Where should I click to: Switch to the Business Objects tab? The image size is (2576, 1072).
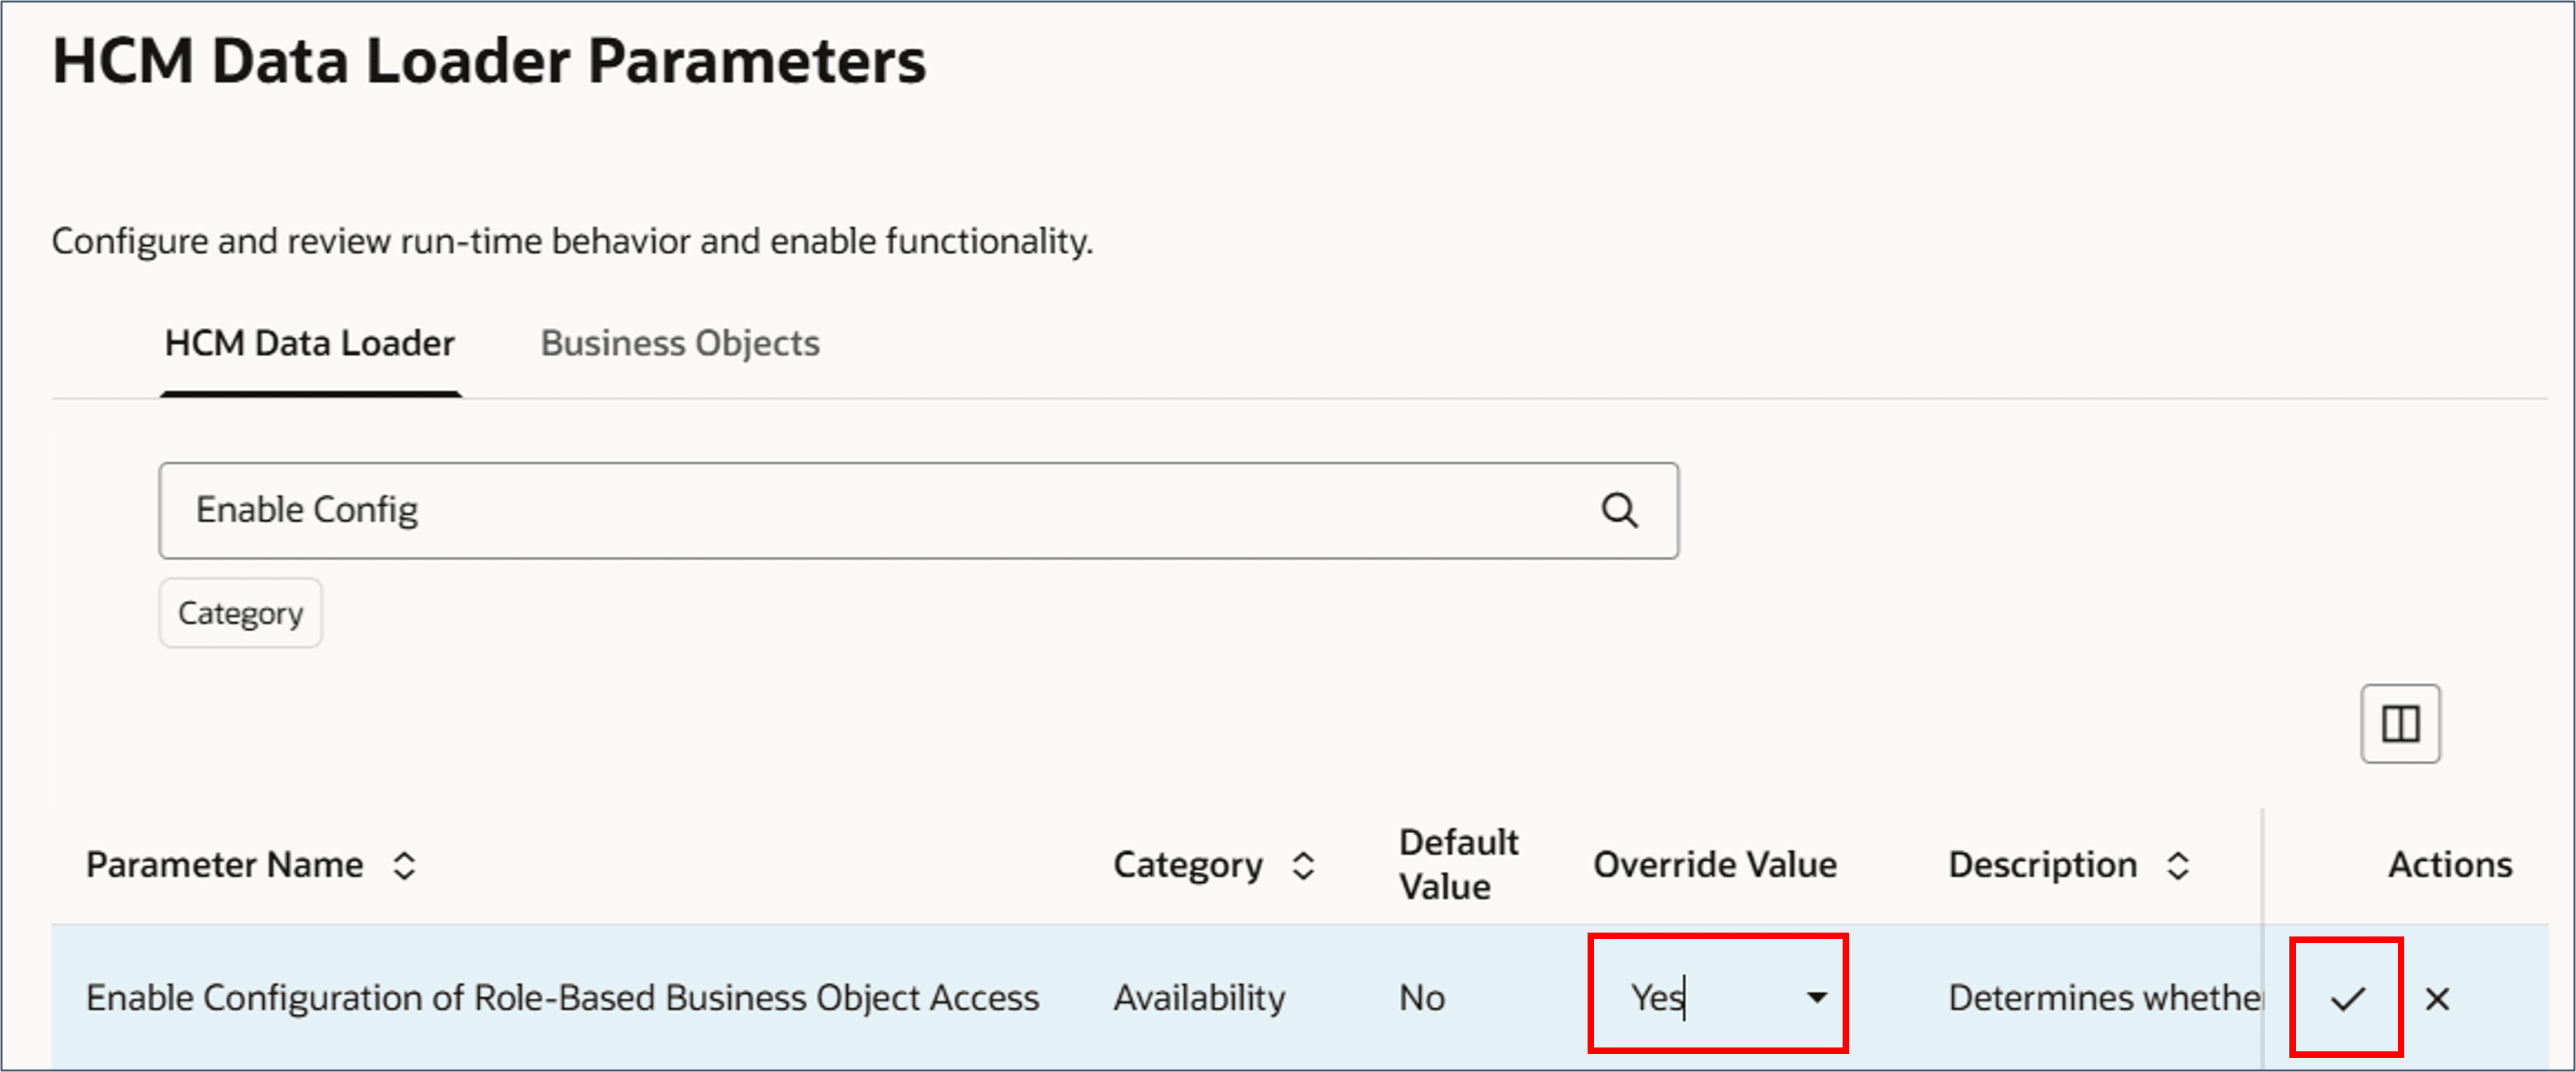[x=680, y=343]
